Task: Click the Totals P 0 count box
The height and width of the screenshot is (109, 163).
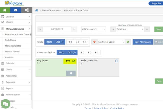Action: tap(84, 42)
